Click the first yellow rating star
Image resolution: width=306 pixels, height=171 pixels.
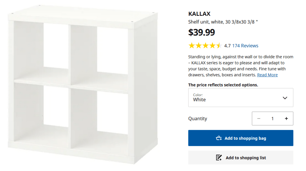192,46
